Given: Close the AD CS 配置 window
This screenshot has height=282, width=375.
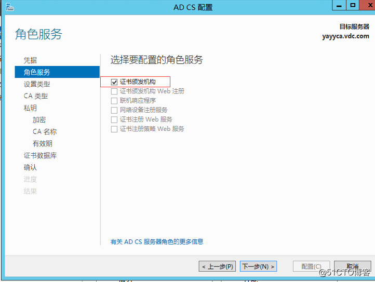Looking at the screenshot, I should click(367, 5).
